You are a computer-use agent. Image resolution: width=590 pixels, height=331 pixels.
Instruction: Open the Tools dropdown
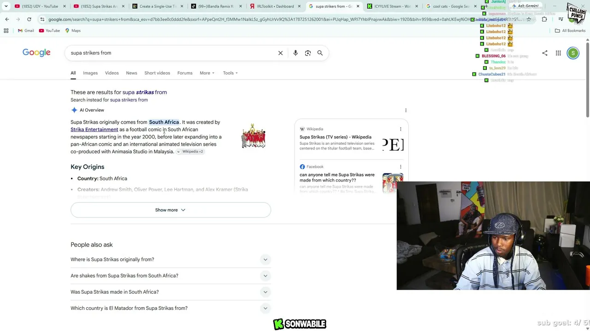pyautogui.click(x=230, y=73)
